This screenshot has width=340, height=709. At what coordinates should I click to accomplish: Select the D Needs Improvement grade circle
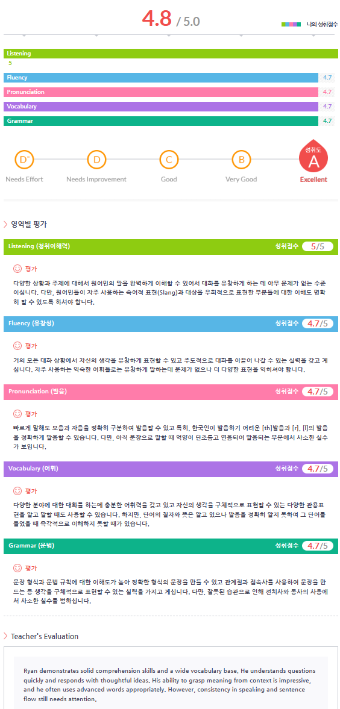[96, 160]
